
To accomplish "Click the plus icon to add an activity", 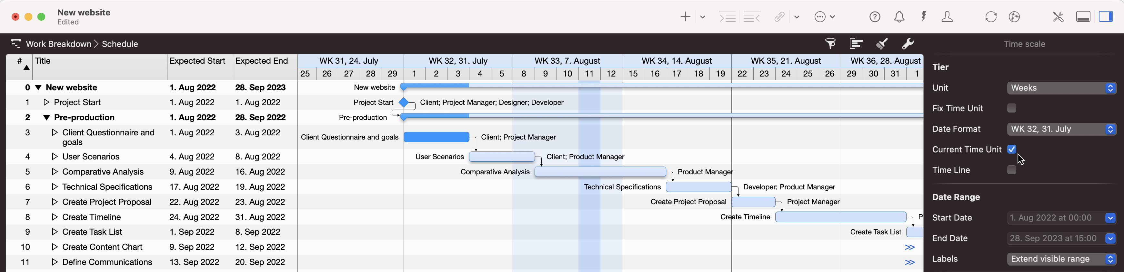I will tap(685, 17).
